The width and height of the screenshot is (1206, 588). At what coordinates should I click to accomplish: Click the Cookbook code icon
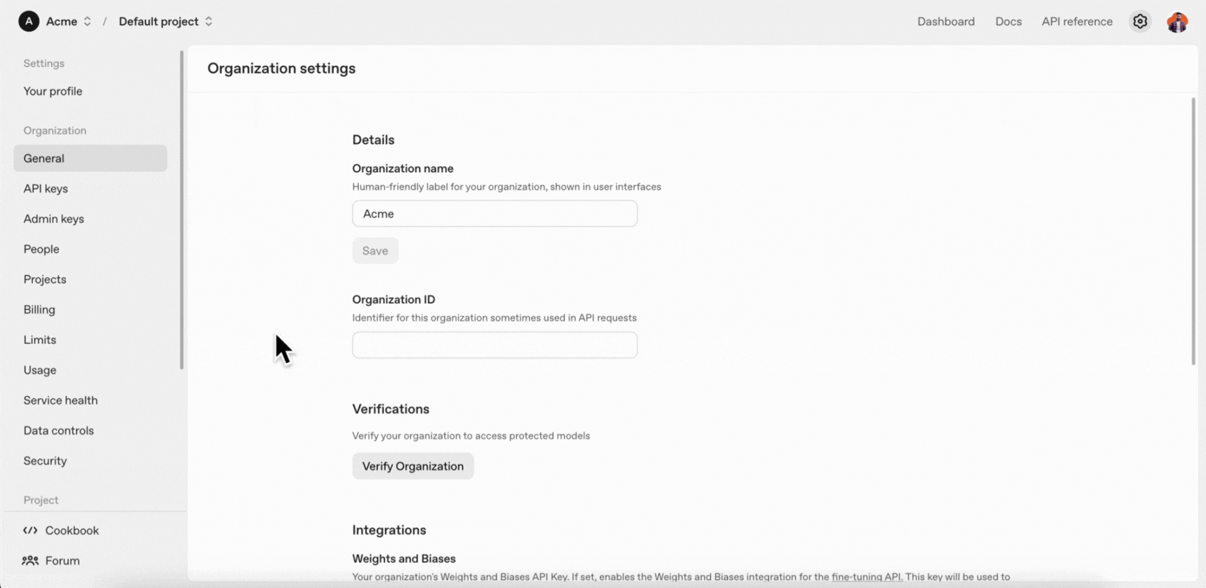coord(30,530)
